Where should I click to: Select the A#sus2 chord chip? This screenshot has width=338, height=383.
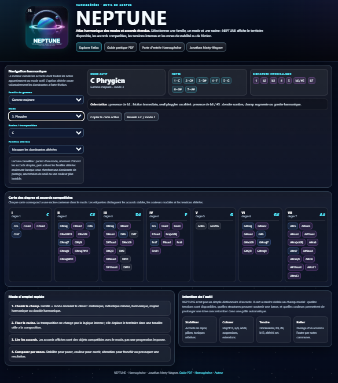pos(306,226)
